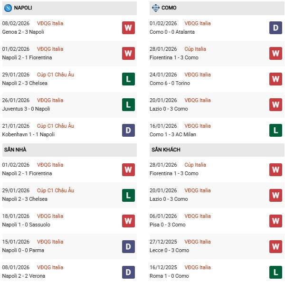This screenshot has width=285, height=282.
Task: Click W badge for Como 6 - 0 Torino
Action: coord(276,79)
